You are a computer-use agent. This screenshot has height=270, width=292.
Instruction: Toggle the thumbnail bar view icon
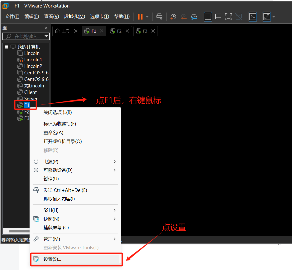point(218,17)
